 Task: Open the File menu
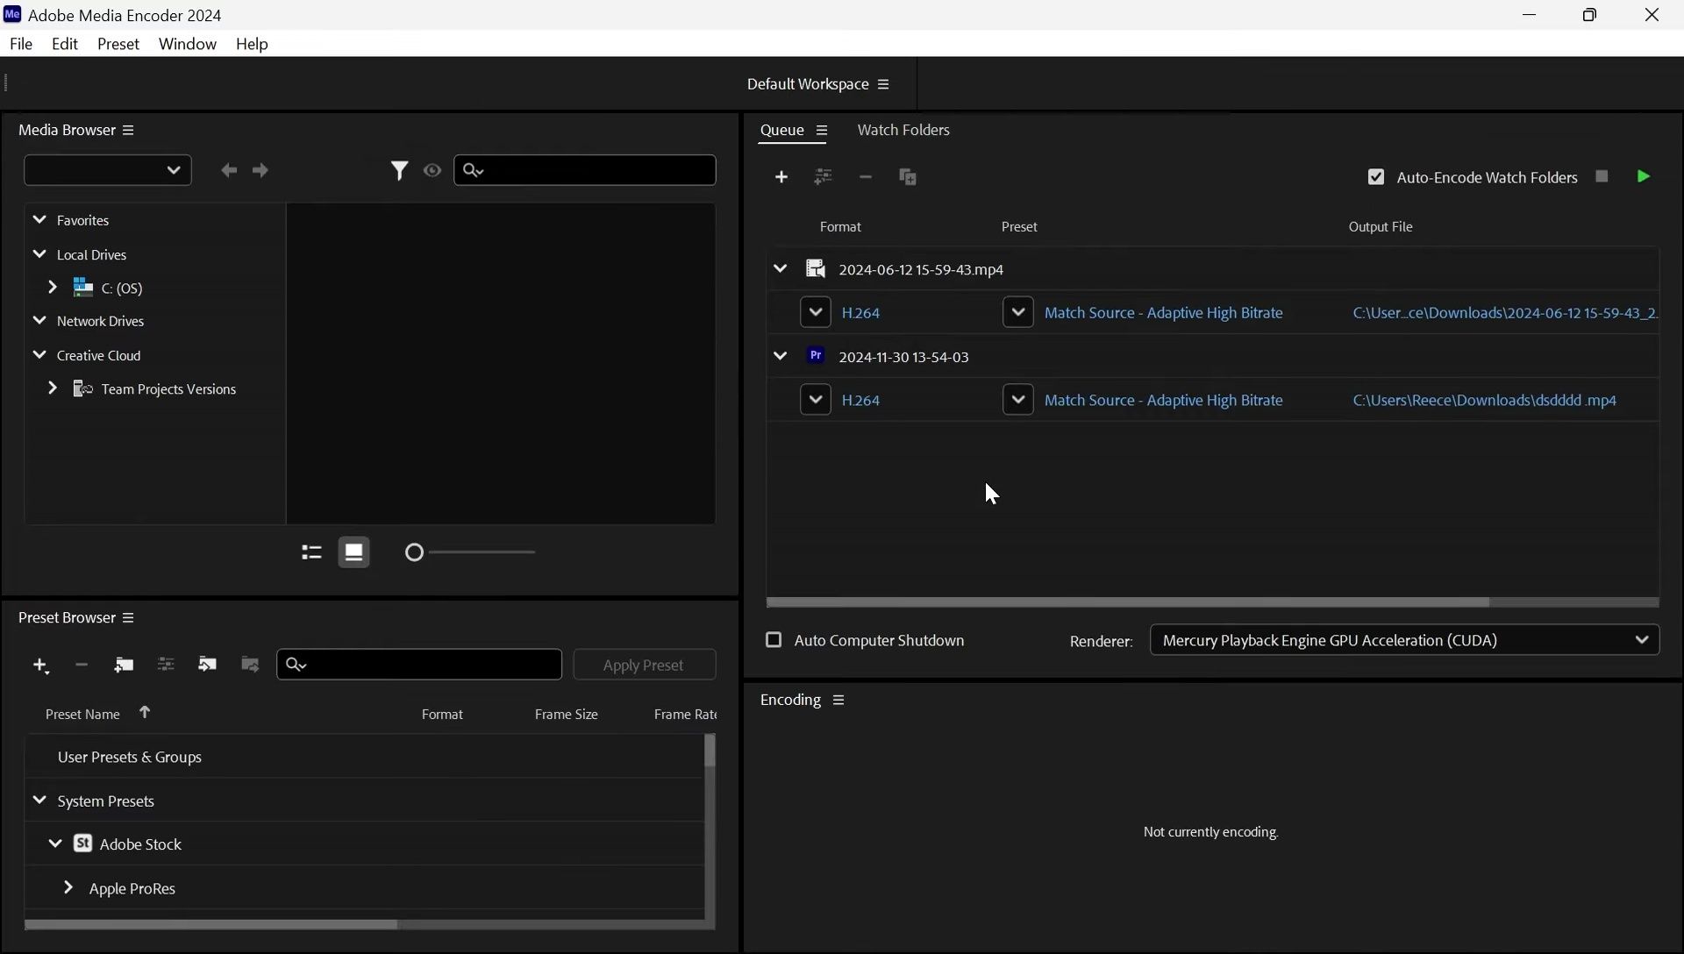21,44
